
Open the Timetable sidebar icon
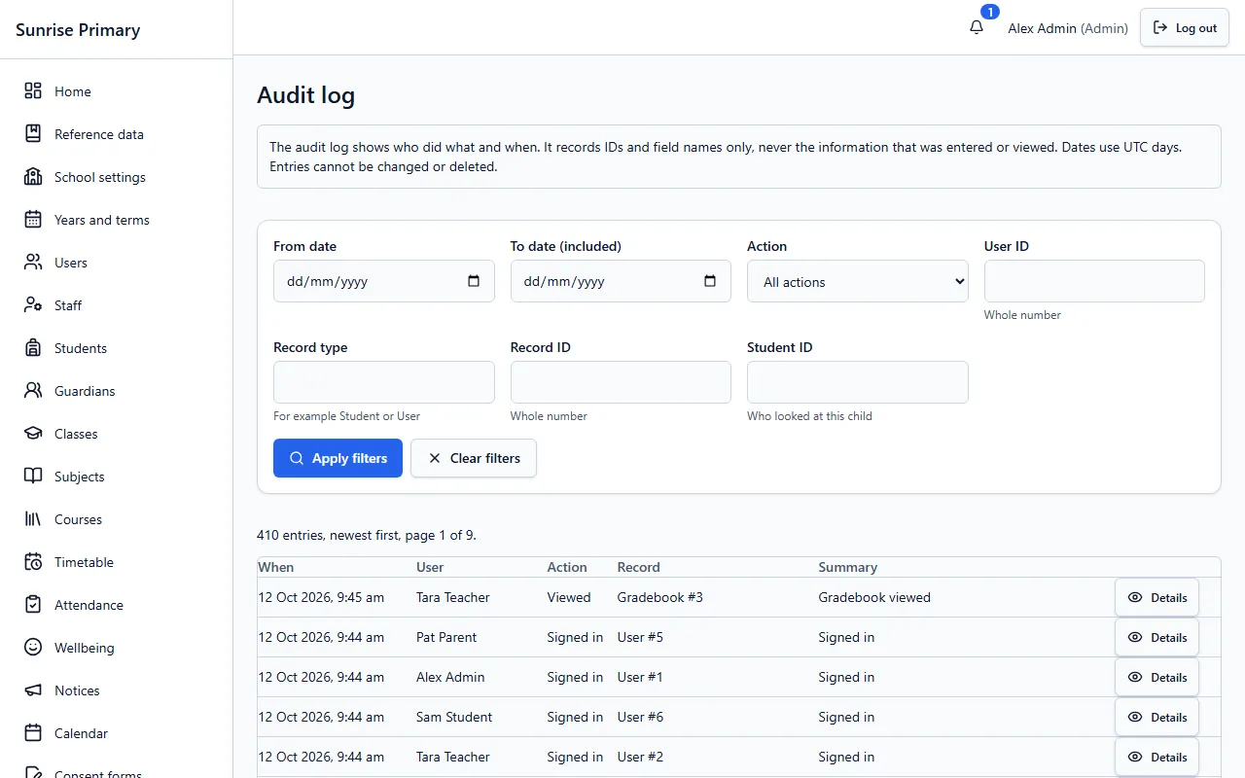[33, 561]
